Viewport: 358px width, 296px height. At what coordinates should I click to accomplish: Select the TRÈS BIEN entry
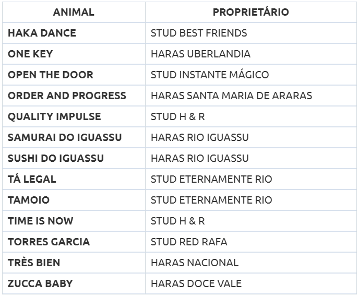click(34, 263)
